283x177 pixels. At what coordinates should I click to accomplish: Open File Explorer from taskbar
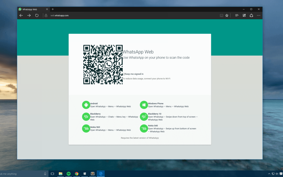point(61,174)
